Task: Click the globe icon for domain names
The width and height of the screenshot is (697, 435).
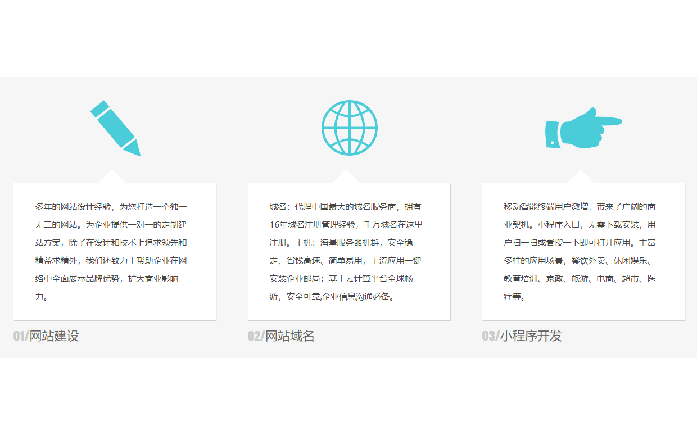Action: coord(349,128)
